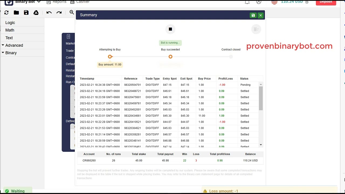Screen dimensions: 345x194
Task: Click the scroll up arrow in transactions table
Action: click(261, 84)
